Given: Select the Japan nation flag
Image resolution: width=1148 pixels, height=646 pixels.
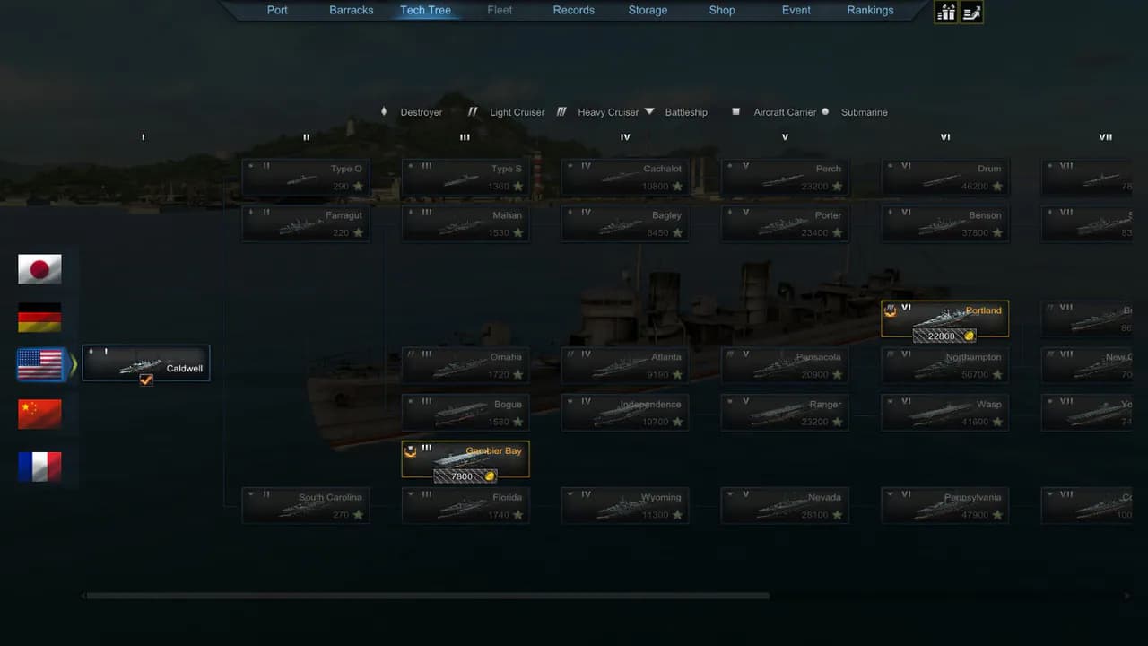Looking at the screenshot, I should pyautogui.click(x=39, y=269).
